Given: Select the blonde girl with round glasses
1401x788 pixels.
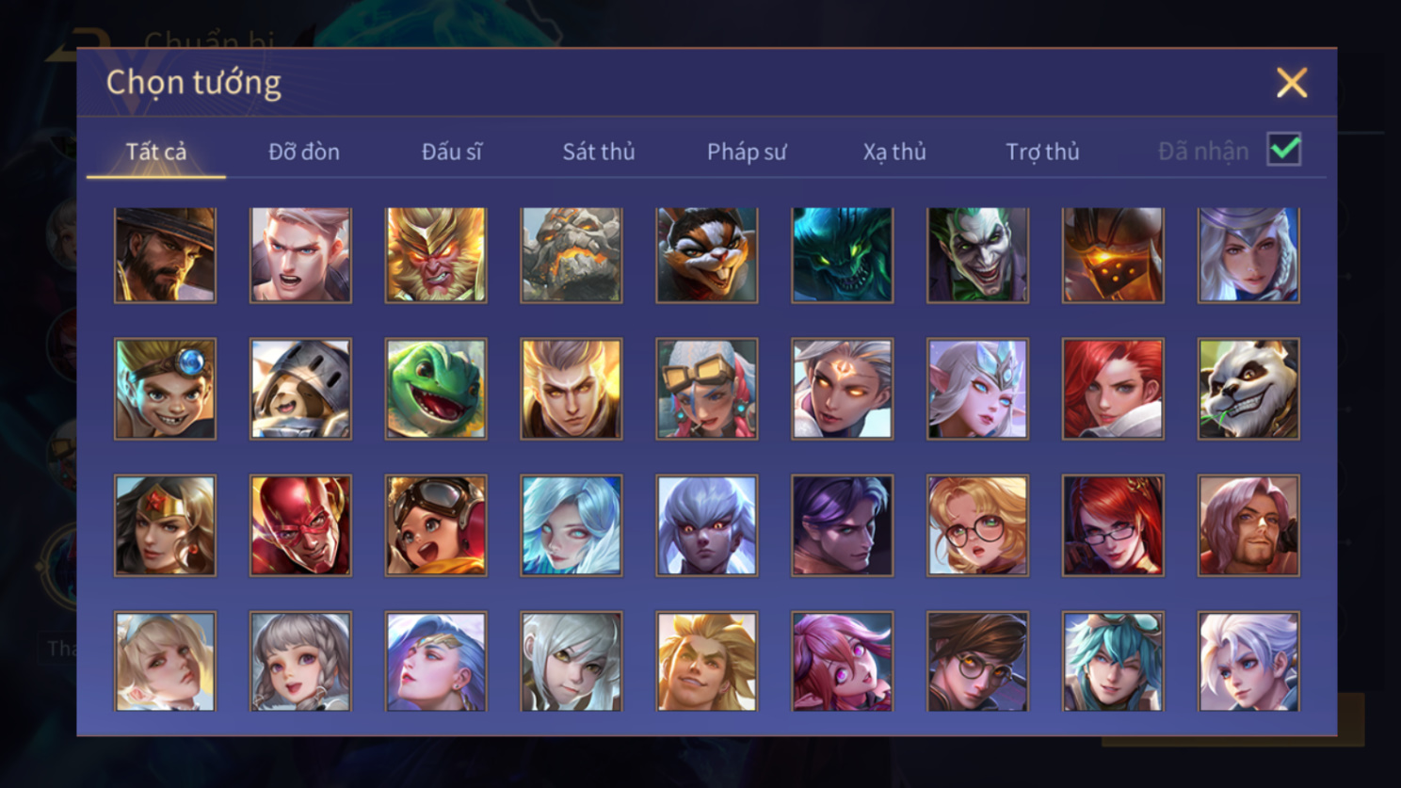Looking at the screenshot, I should (977, 525).
